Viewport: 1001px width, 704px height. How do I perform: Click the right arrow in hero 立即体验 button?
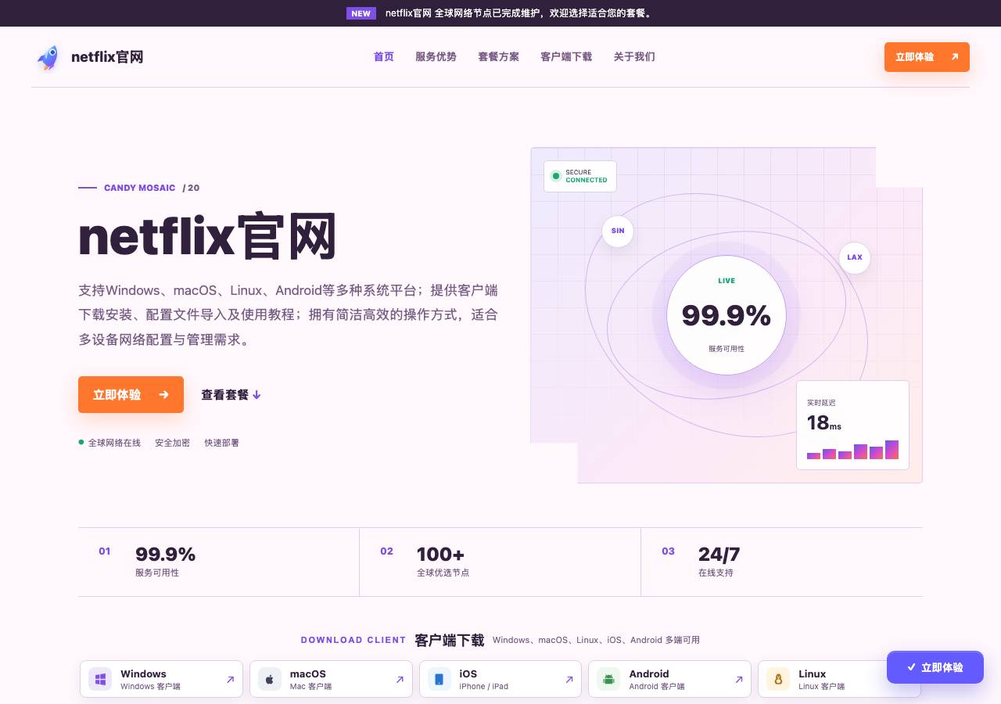[163, 394]
